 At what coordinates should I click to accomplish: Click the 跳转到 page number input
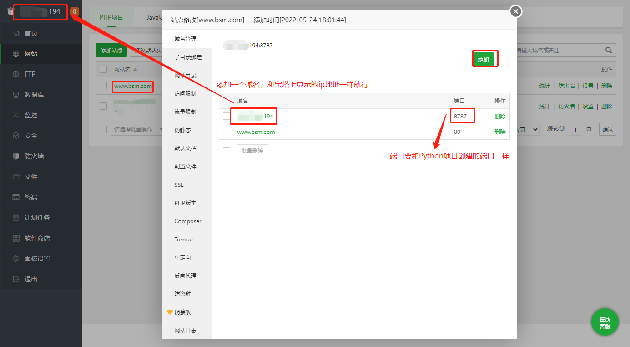(x=575, y=129)
